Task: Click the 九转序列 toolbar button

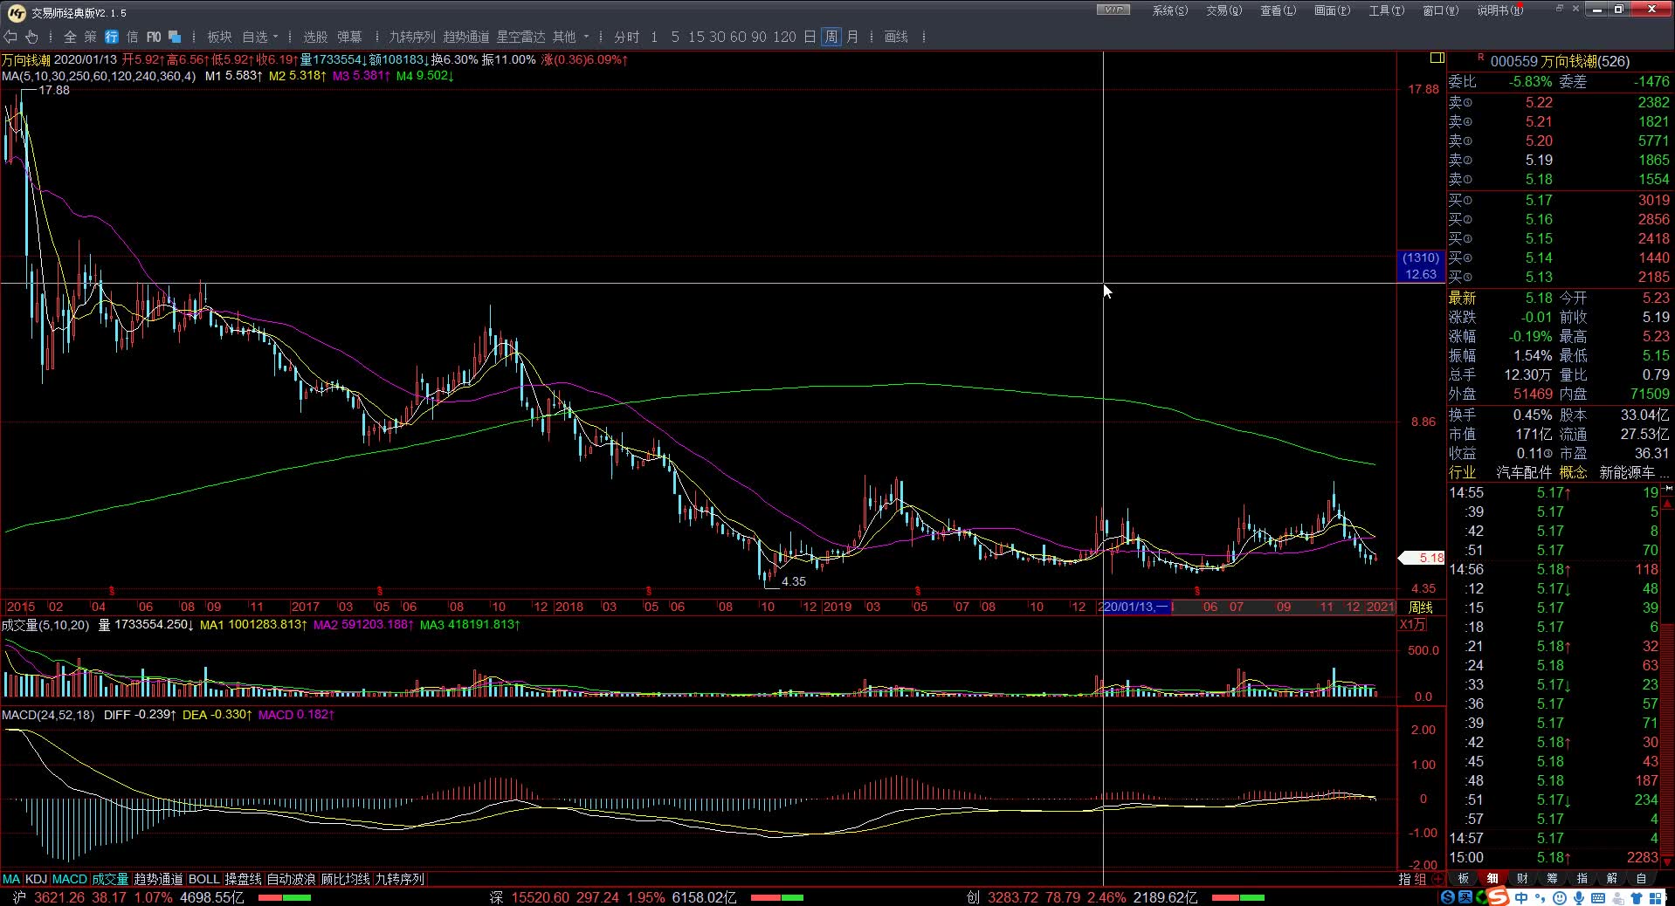Action: point(411,37)
